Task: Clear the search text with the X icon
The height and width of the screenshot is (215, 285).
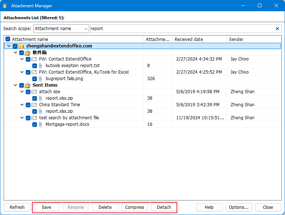Action: 277,29
